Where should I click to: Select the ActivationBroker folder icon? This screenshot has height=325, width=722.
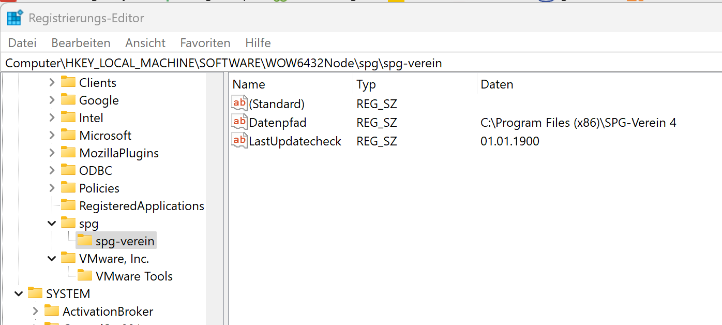click(52, 311)
